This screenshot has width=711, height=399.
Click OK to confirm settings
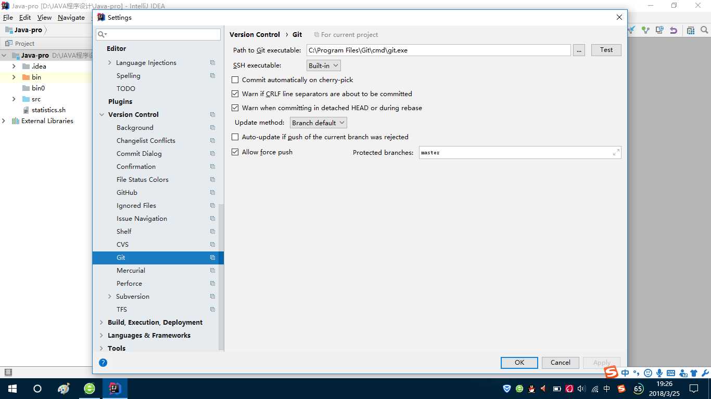[x=519, y=363]
